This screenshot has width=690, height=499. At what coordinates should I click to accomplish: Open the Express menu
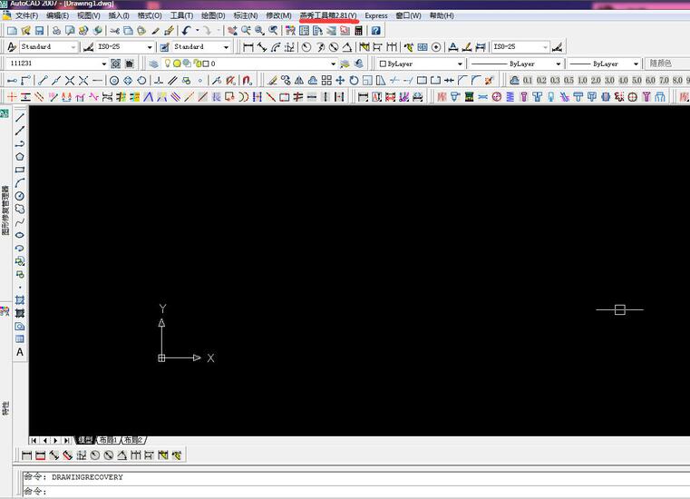(x=375, y=15)
